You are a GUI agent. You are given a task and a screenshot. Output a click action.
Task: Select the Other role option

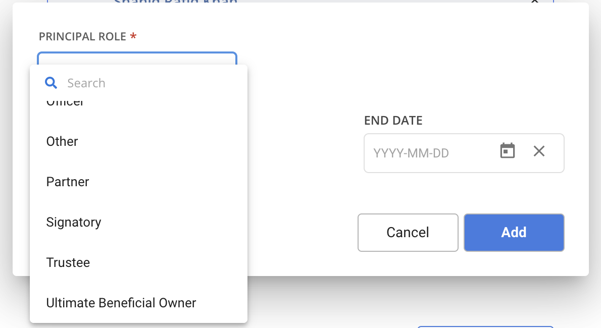(62, 141)
